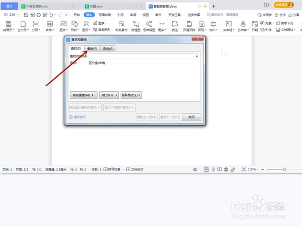Open the 更多 (more) ribbon dropdown
Screen dimensions: 302x227
[x=162, y=26]
